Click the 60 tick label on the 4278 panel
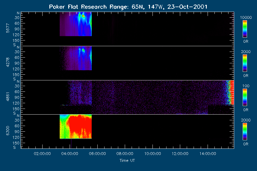The image size is (257, 171). point(17,58)
